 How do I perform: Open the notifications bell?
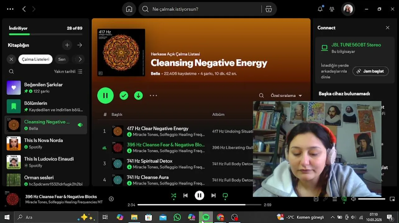[x=320, y=9]
